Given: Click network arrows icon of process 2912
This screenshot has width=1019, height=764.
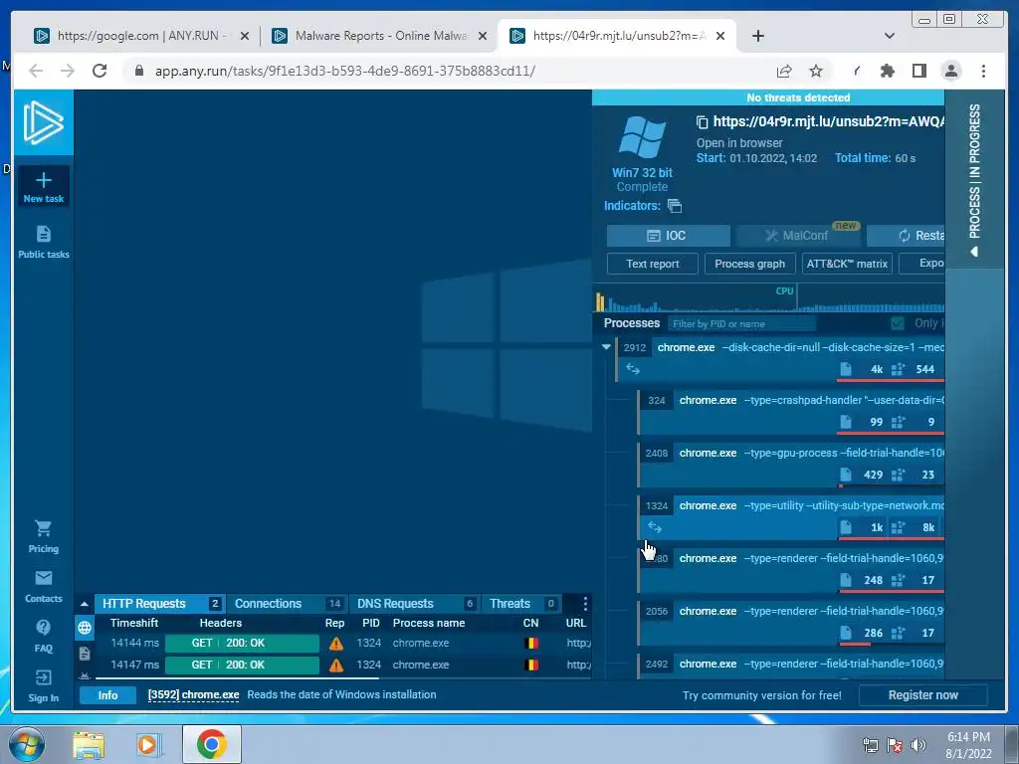Looking at the screenshot, I should (633, 369).
